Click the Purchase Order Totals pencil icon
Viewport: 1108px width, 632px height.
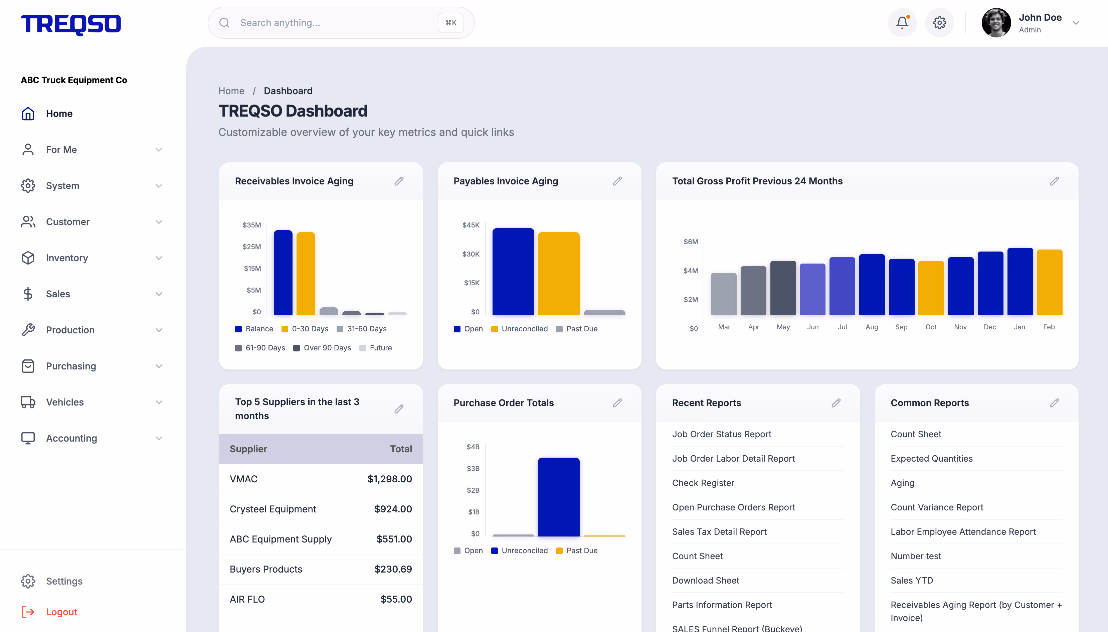click(617, 403)
